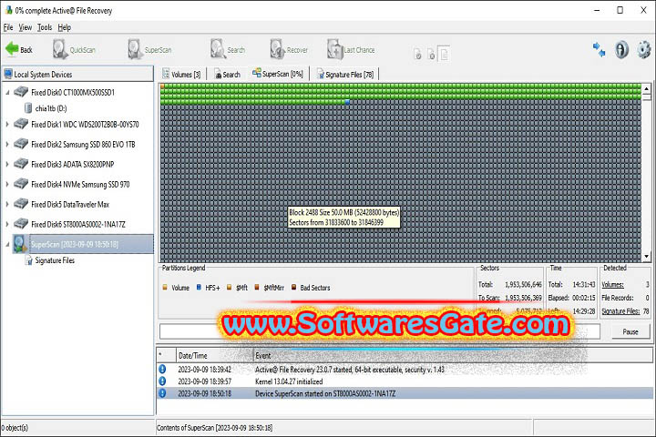Viewport: 656px width, 437px height.
Task: Collapse the SuperScan results tree node
Action: point(7,244)
